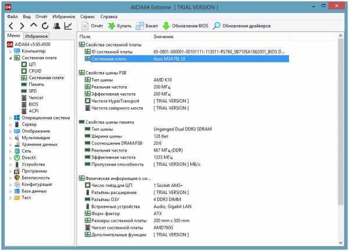The width and height of the screenshot is (349, 251).
Task: Click the Безопасность shield icon
Action: 17,178
